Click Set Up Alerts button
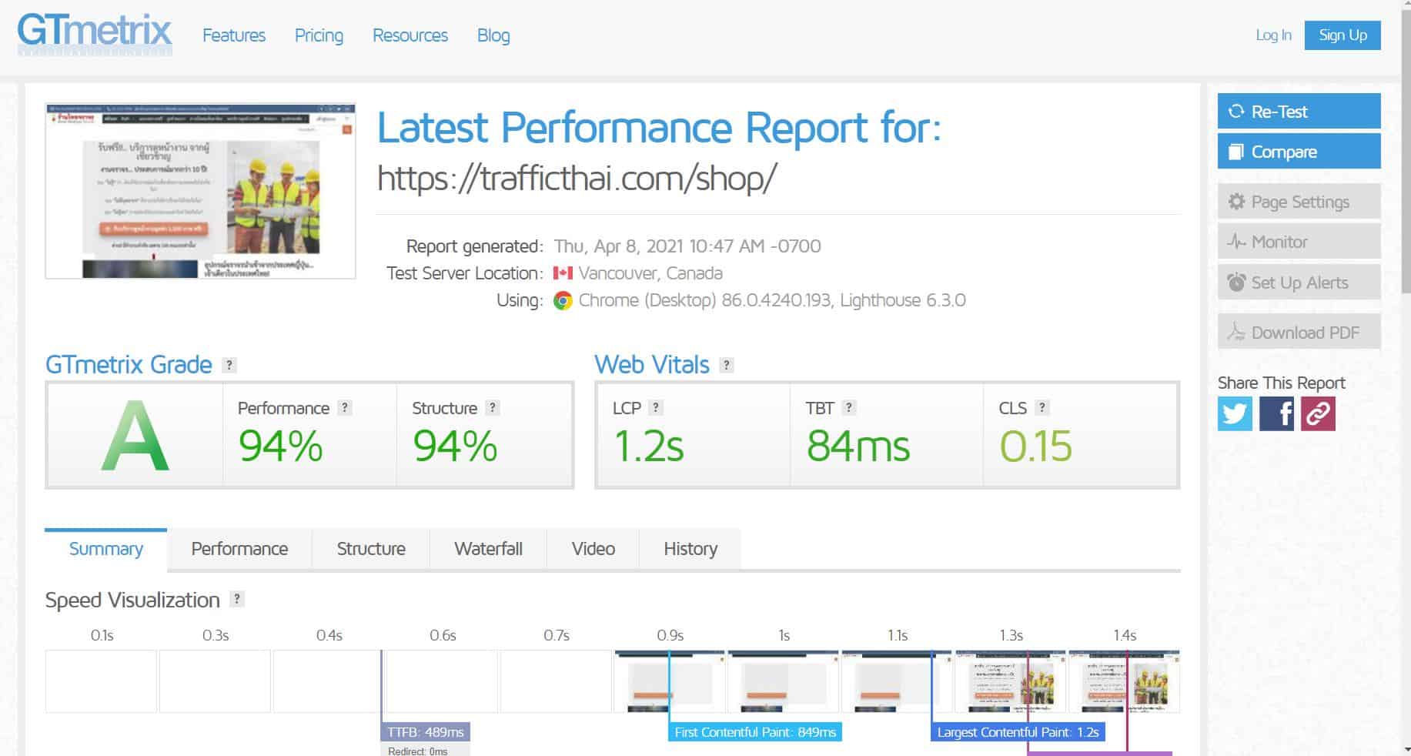This screenshot has height=756, width=1411. [x=1299, y=283]
